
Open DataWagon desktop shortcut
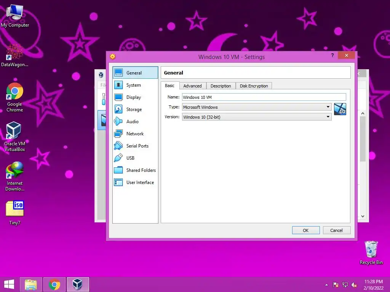click(15, 55)
